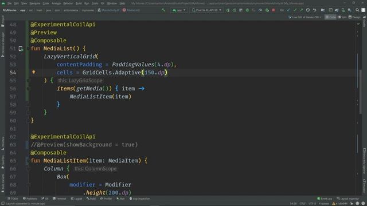367x206 pixels.
Task: Open the Event Log
Action: (325, 199)
